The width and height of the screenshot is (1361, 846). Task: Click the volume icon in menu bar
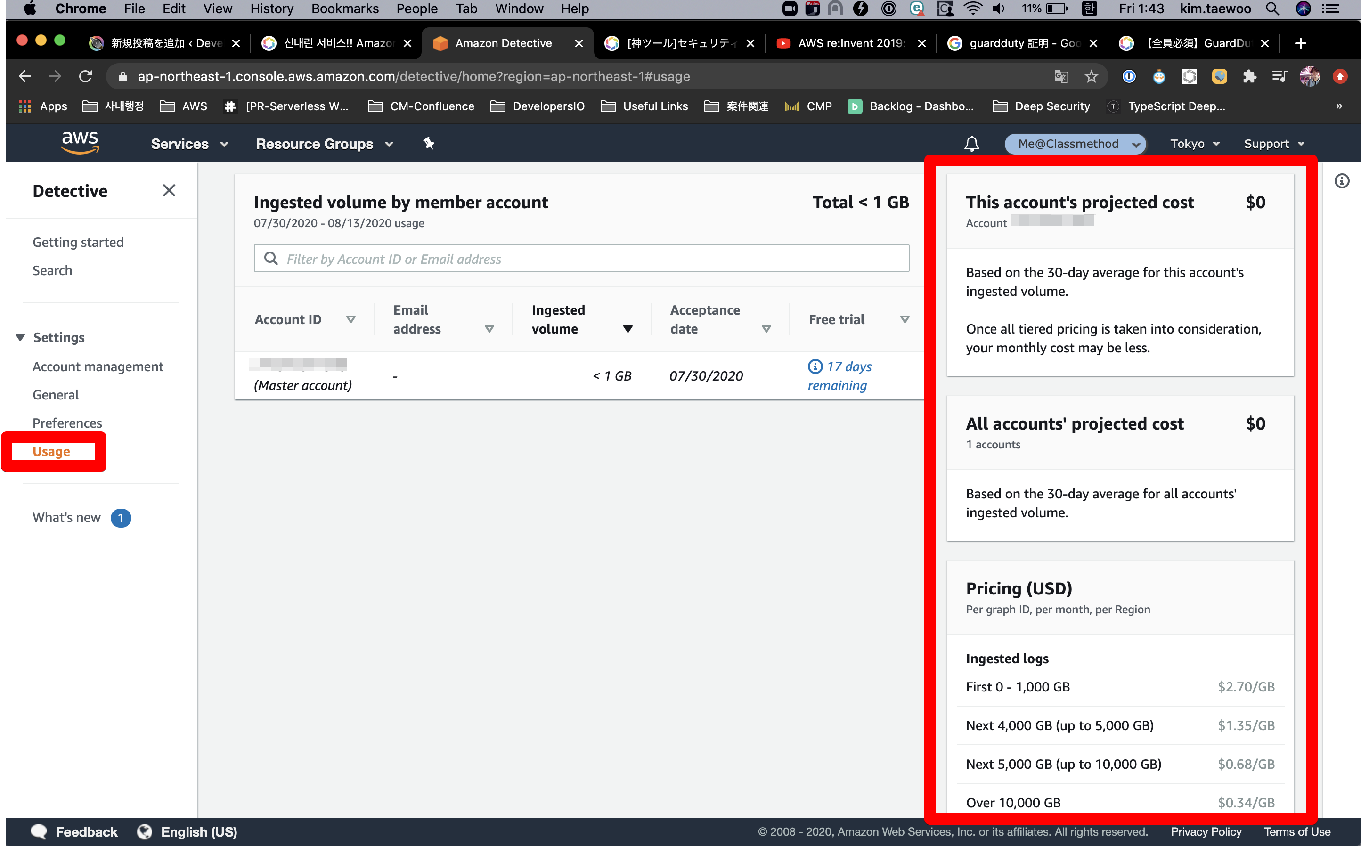coord(999,8)
